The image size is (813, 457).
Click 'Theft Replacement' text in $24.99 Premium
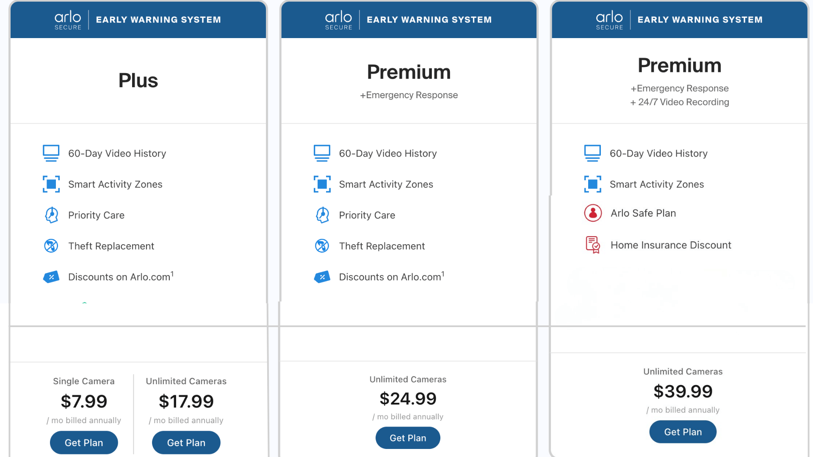pos(382,246)
